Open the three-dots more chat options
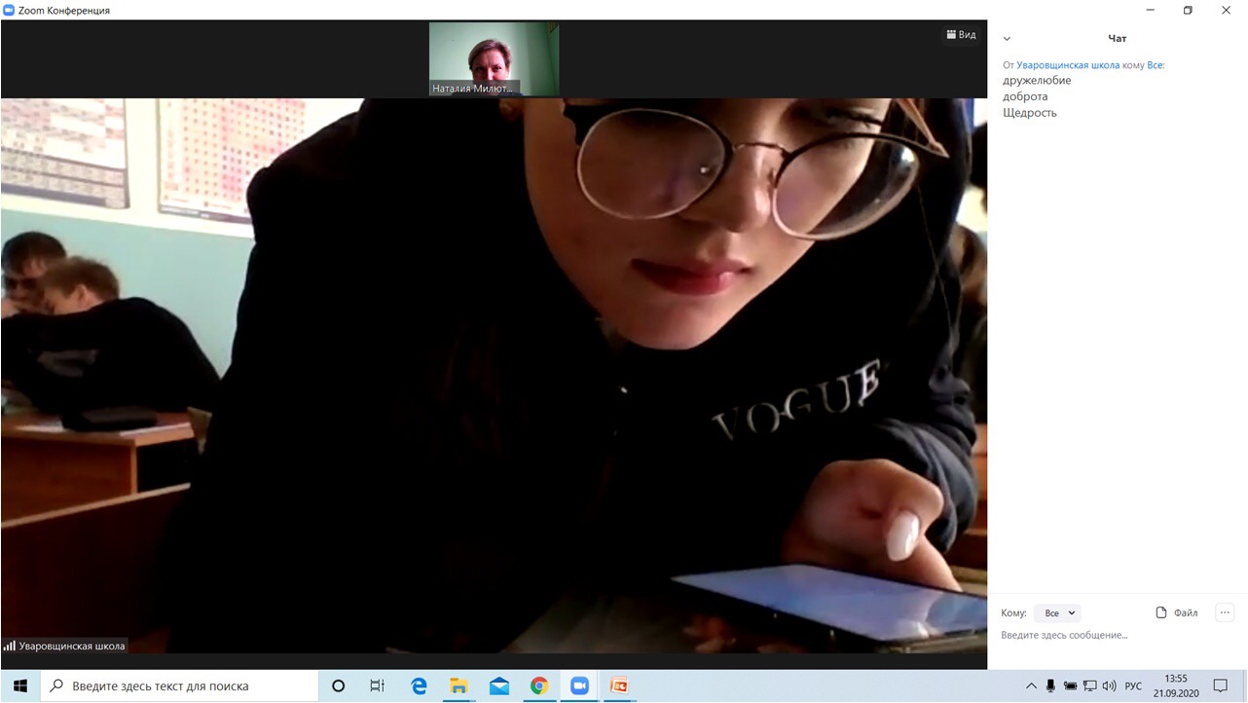Screen dimensions: 1248x703 [1225, 613]
